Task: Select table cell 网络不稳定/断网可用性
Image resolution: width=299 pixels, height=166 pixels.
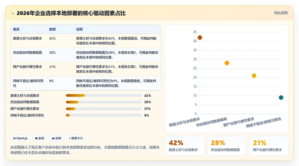Action: (x=28, y=83)
